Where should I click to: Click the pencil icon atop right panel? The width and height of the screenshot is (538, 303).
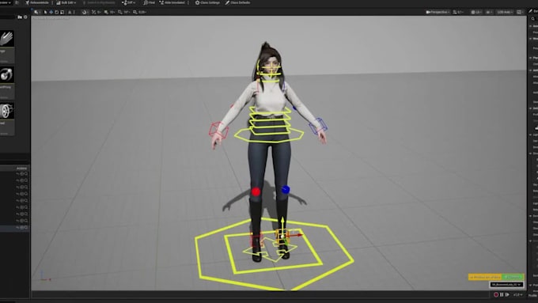click(x=531, y=11)
